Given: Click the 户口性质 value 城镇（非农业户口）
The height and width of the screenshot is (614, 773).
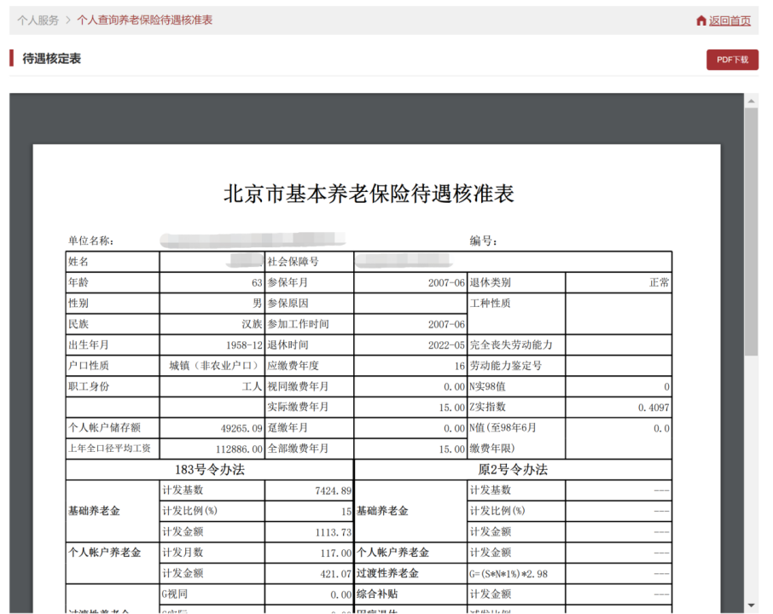Looking at the screenshot, I should [215, 366].
